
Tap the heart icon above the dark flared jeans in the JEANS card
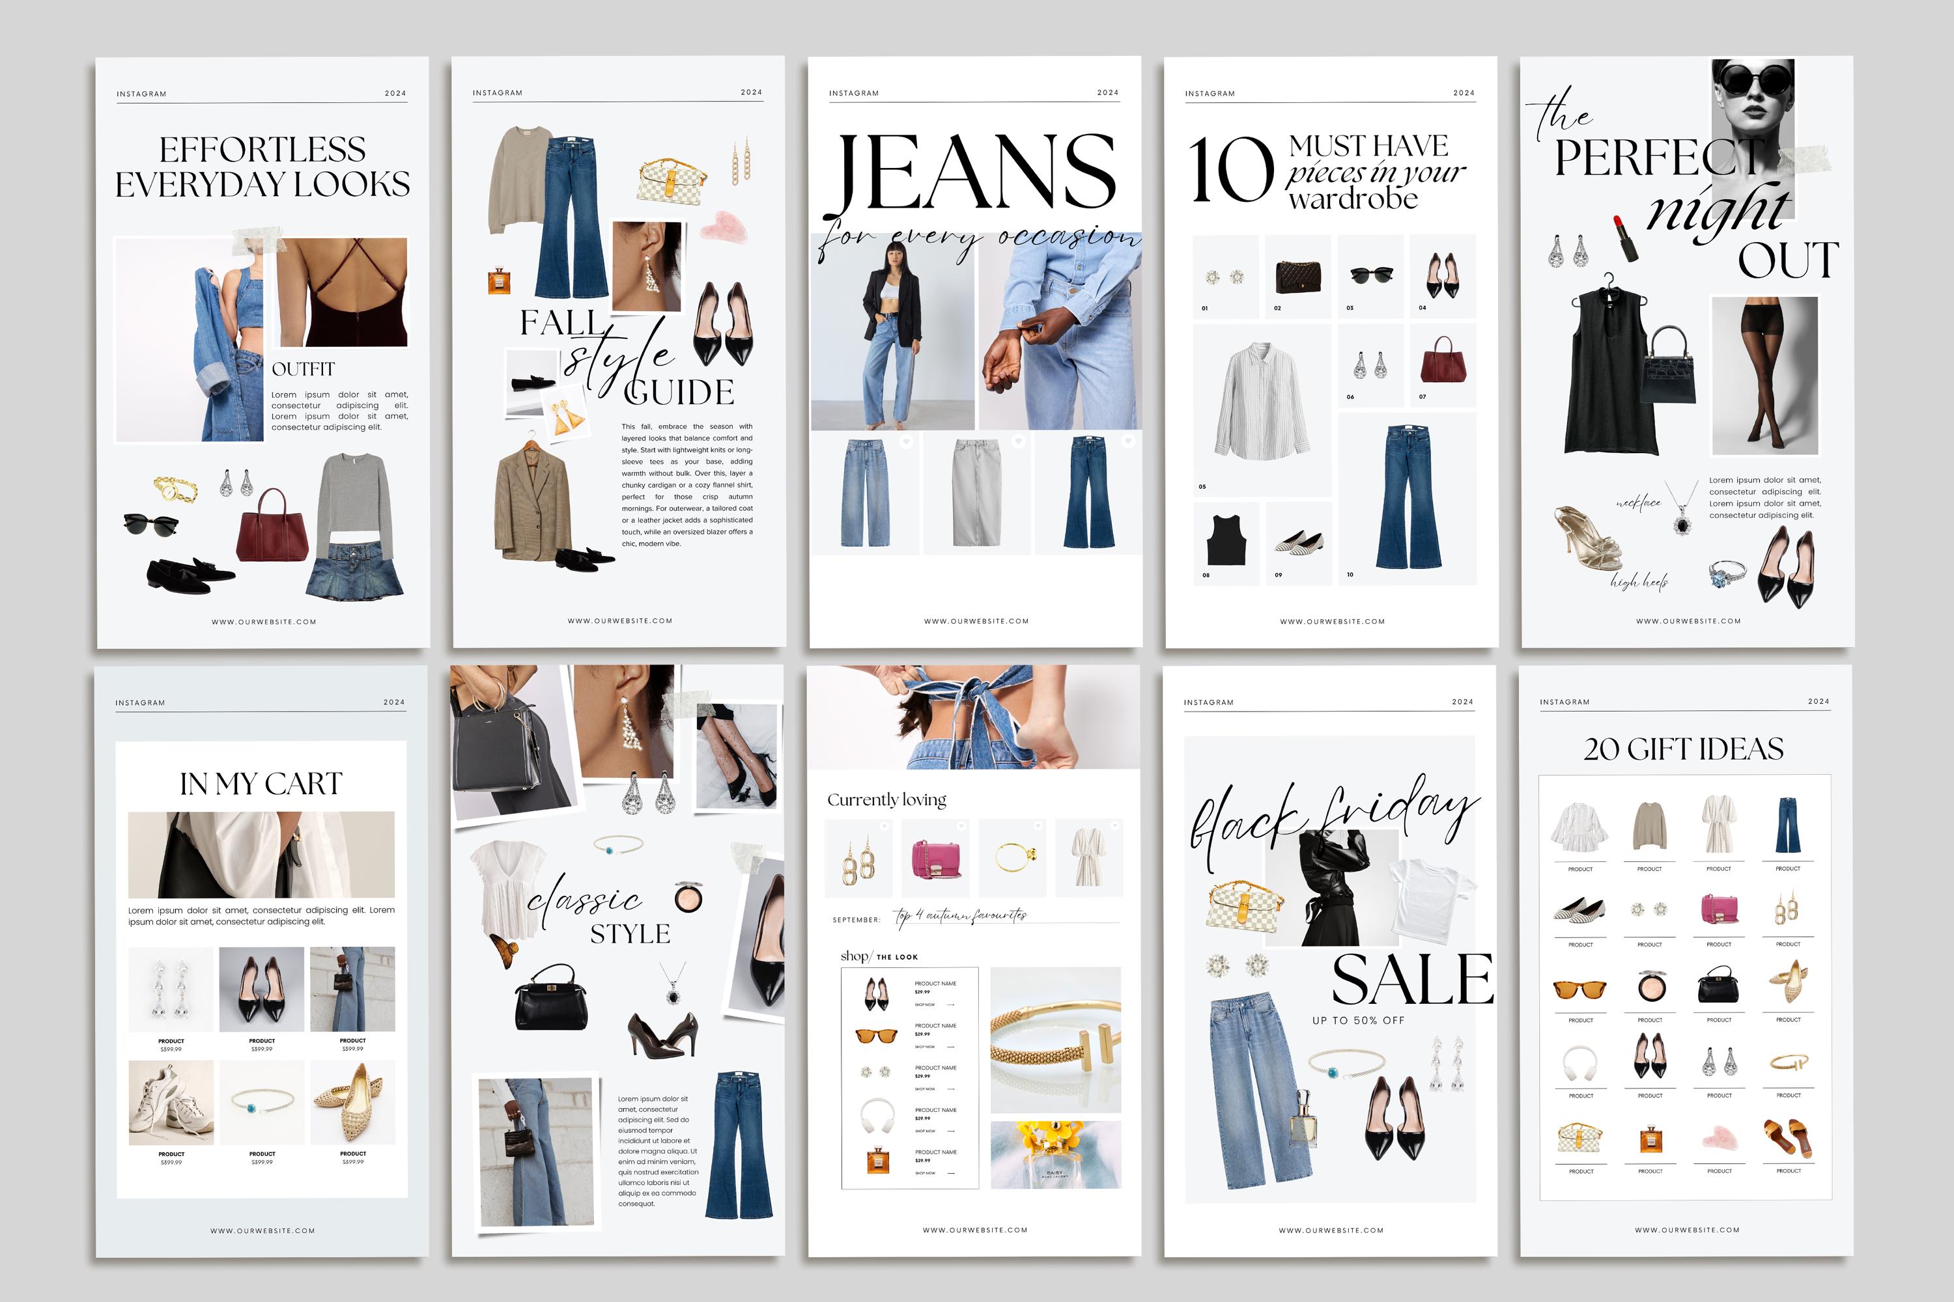1128,442
